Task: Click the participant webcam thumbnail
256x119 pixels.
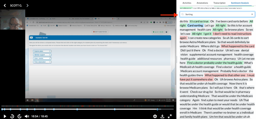Action: point(12,19)
